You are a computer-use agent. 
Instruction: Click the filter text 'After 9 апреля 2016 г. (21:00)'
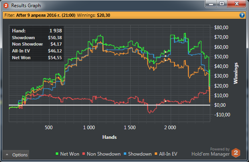pyautogui.click(x=46, y=15)
